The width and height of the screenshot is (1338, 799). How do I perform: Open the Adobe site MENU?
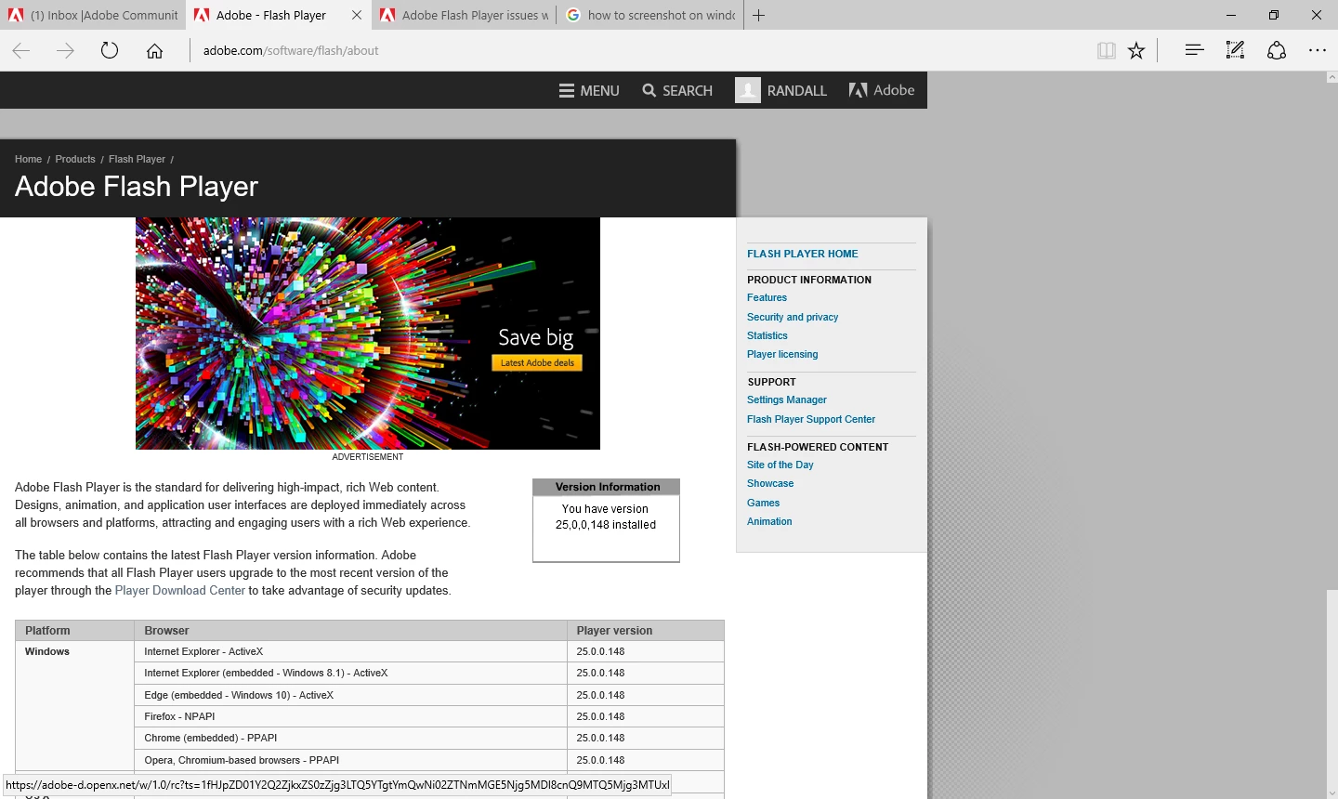click(x=589, y=90)
